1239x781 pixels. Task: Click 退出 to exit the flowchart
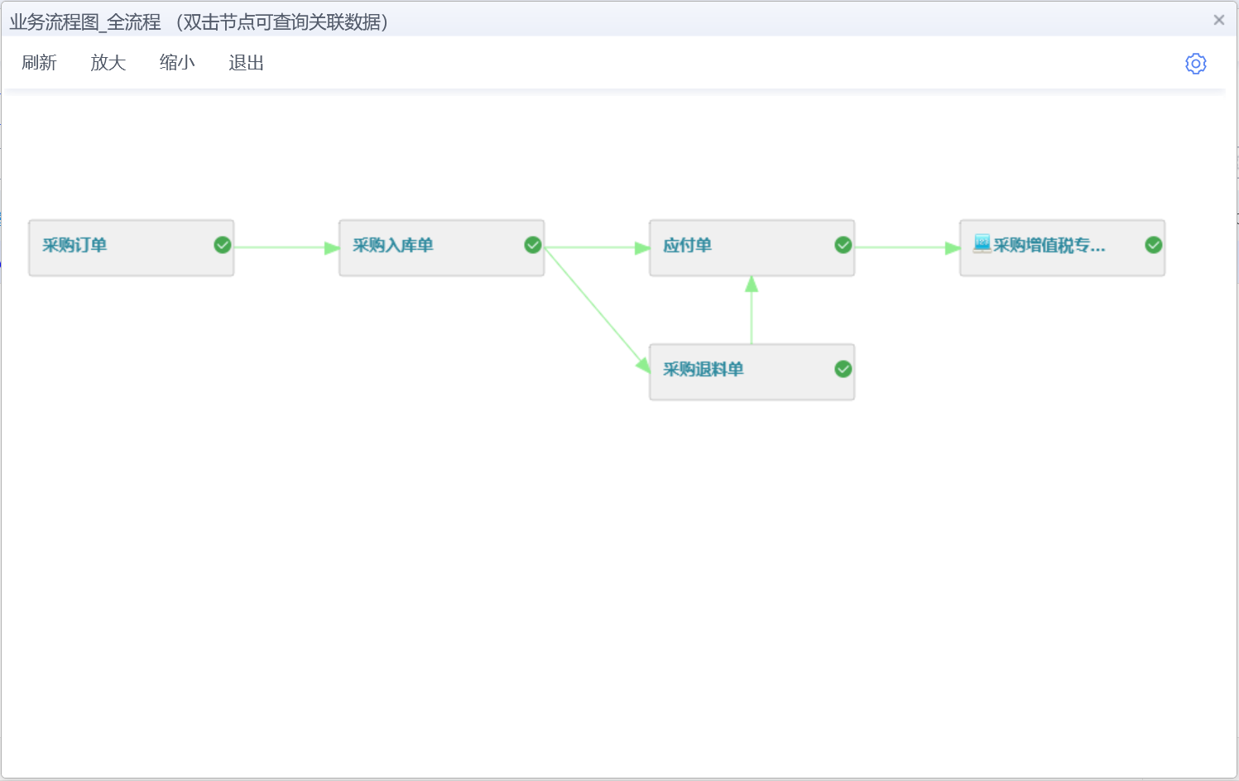pos(246,63)
